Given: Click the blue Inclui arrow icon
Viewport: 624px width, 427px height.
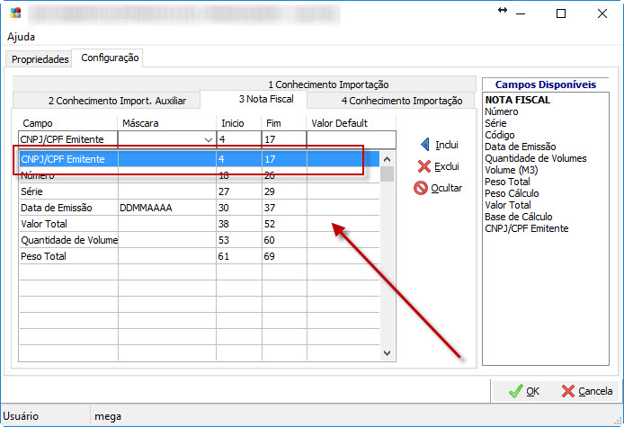Looking at the screenshot, I should 424,145.
